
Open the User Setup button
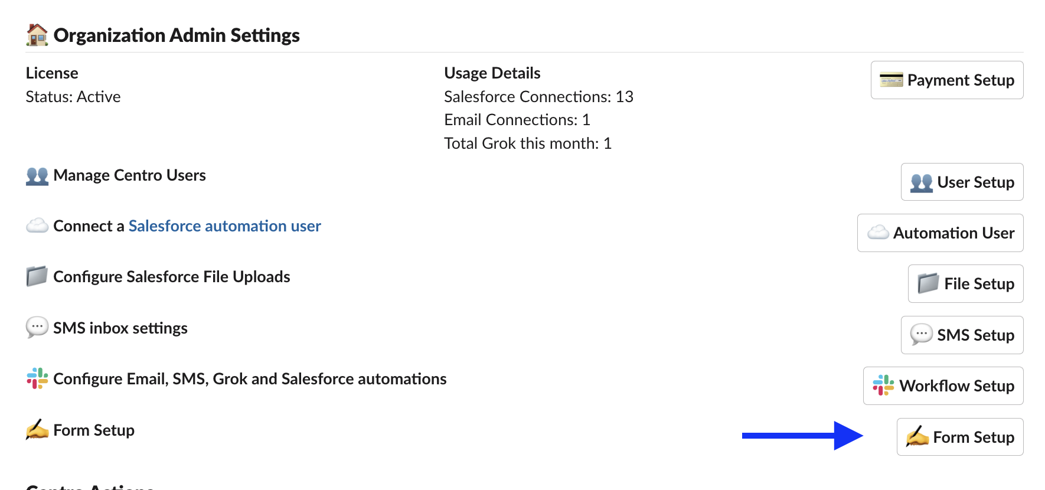pos(962,182)
